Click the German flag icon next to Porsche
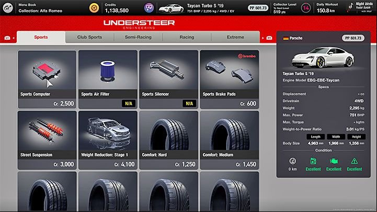This screenshot has height=212, width=377. pos(285,38)
